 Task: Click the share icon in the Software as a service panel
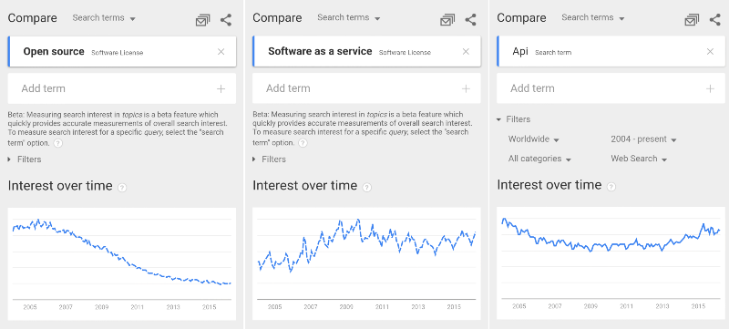coord(470,20)
